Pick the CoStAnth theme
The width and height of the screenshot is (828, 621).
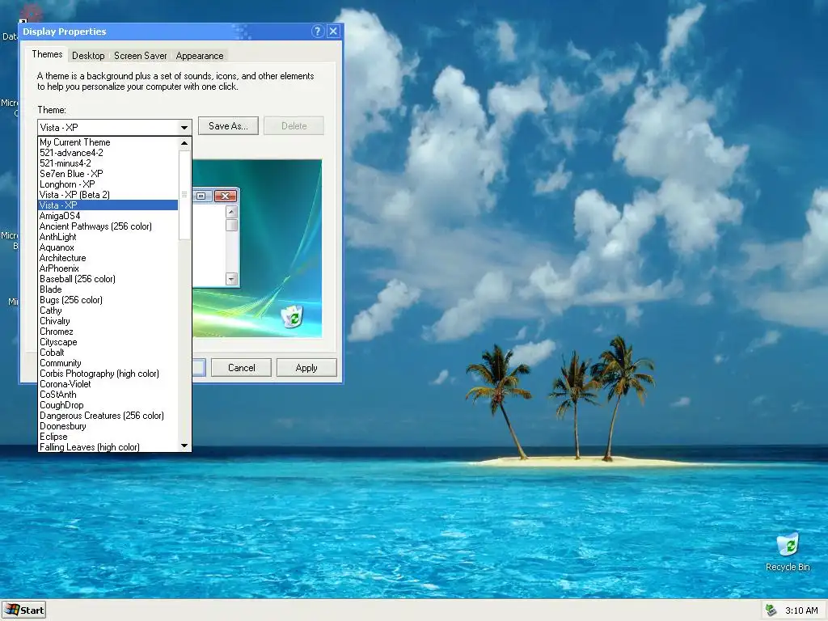pyautogui.click(x=108, y=395)
